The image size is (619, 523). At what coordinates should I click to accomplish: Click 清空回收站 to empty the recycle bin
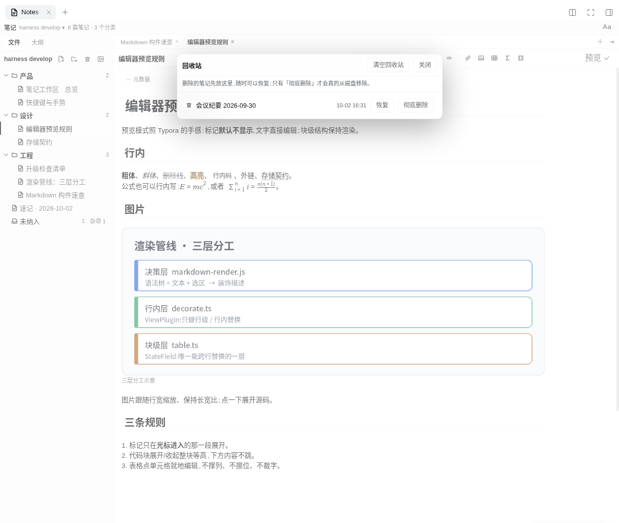(x=388, y=65)
